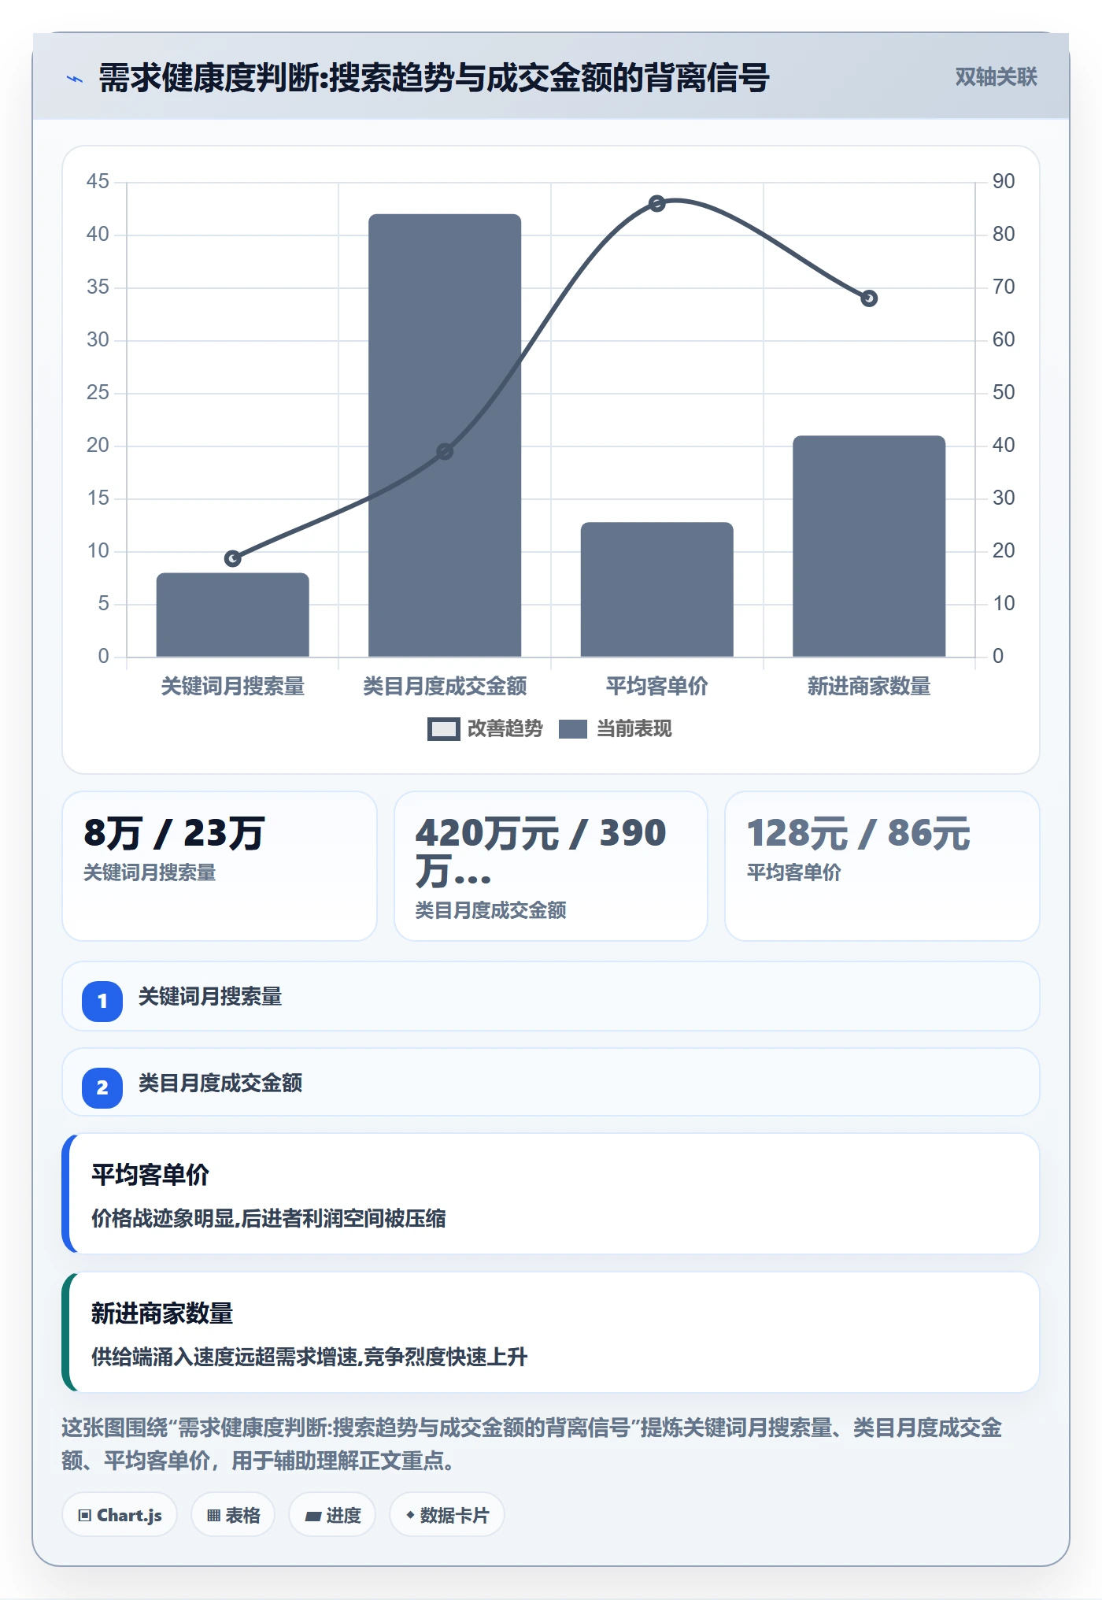
Task: Click the grid icon in the 表格 tag
Action: click(x=213, y=1516)
